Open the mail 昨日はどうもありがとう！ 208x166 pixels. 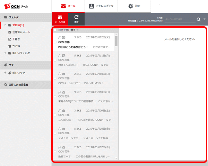tap(84, 42)
